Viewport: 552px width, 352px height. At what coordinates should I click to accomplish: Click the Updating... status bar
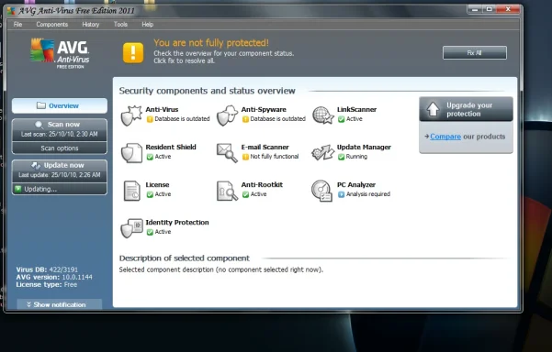point(60,189)
